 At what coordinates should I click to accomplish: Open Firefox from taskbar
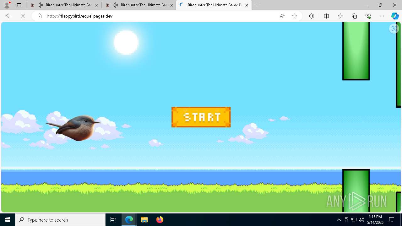tap(160, 220)
